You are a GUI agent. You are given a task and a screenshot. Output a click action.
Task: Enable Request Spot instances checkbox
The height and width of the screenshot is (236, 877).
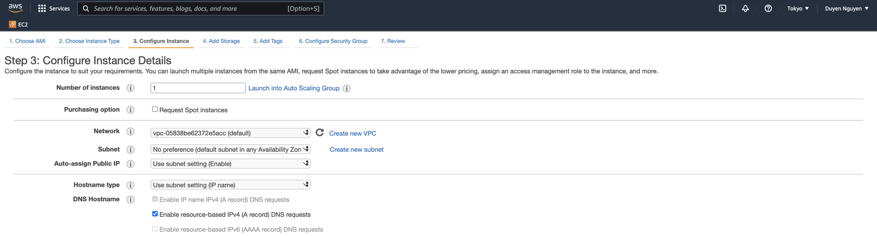[155, 109]
